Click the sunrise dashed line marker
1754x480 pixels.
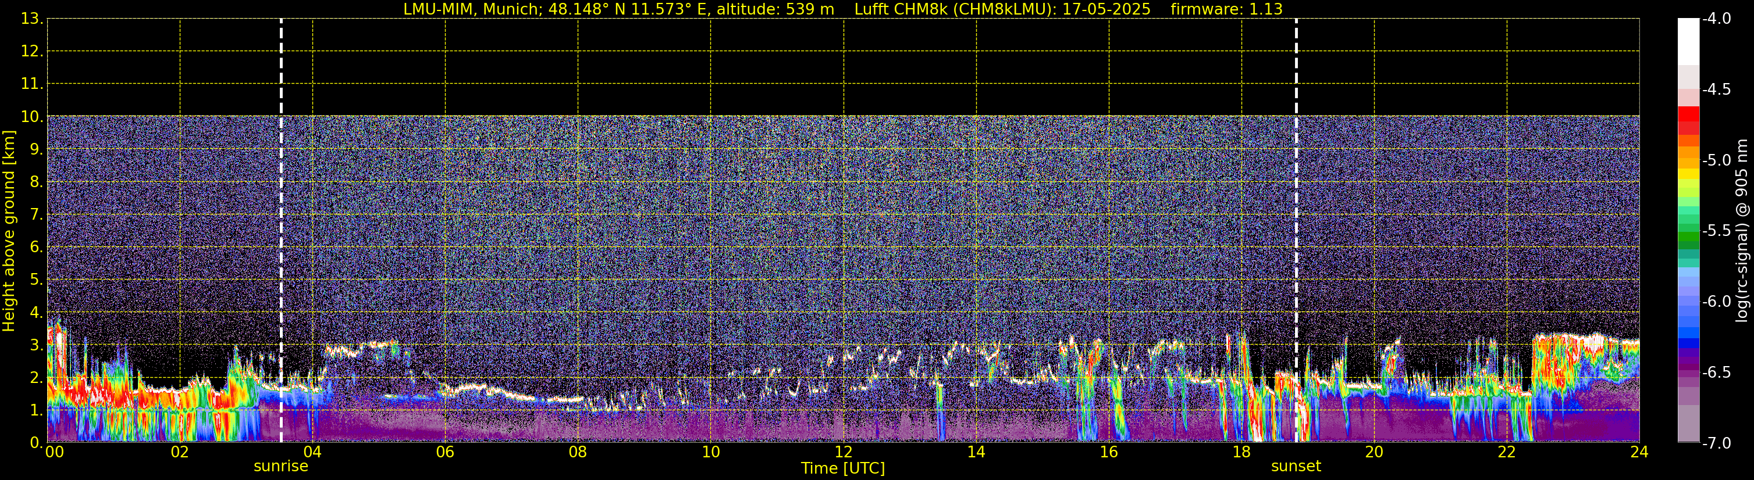pyautogui.click(x=281, y=231)
